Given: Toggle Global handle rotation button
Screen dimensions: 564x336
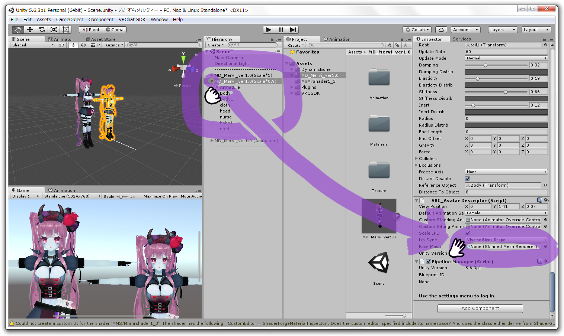Looking at the screenshot, I should 115,30.
